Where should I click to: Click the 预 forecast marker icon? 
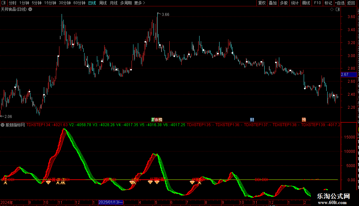(x=304, y=120)
